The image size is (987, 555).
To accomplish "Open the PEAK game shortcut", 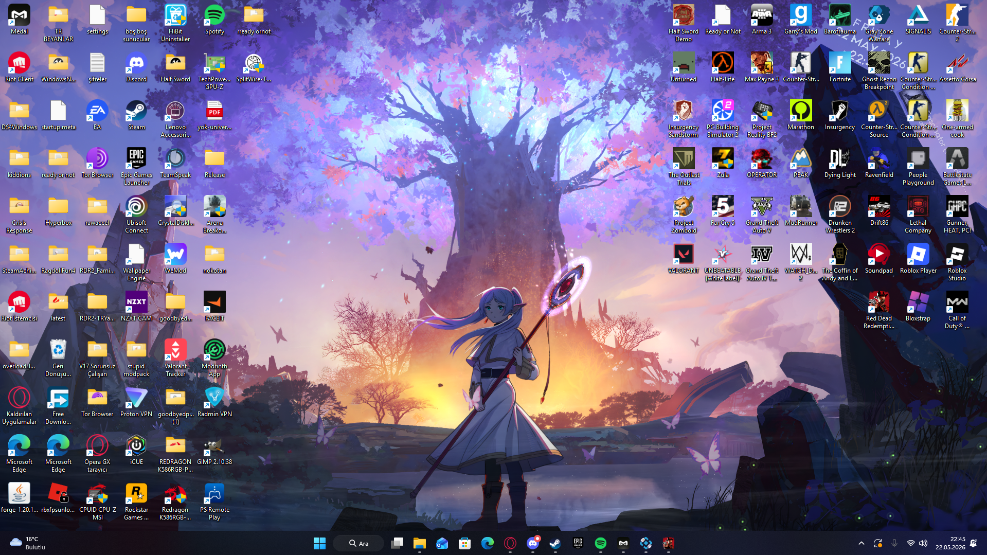I will (x=801, y=163).
